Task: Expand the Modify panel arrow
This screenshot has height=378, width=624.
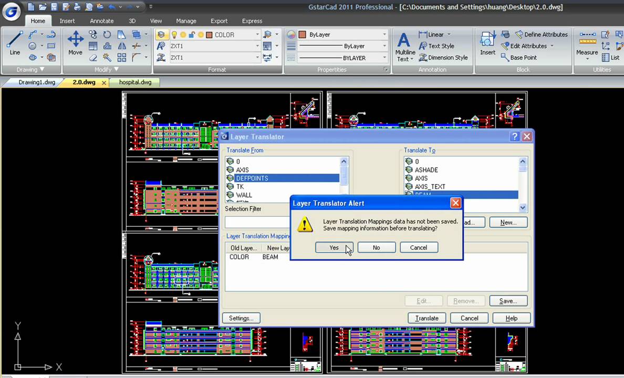Action: click(116, 69)
